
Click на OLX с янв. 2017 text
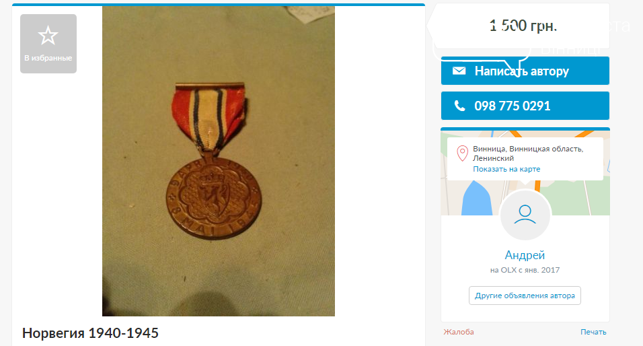pyautogui.click(x=525, y=270)
